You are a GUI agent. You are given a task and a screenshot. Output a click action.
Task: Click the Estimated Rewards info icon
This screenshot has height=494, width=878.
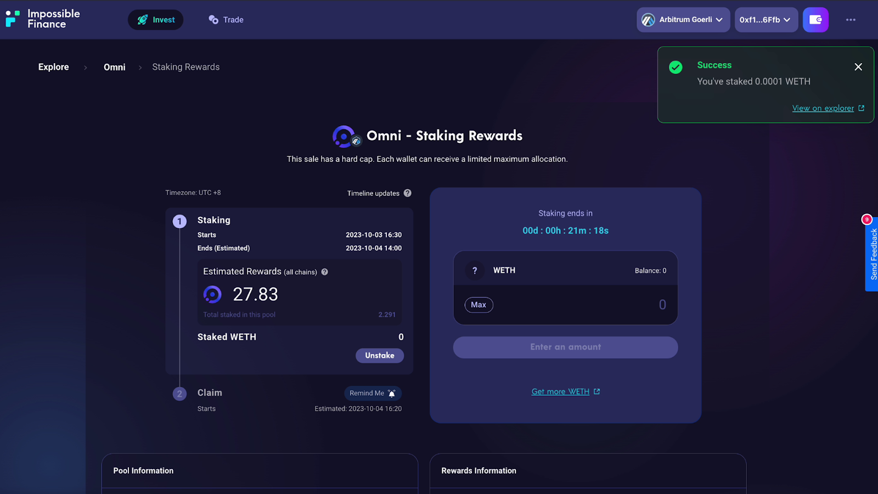[x=325, y=272]
